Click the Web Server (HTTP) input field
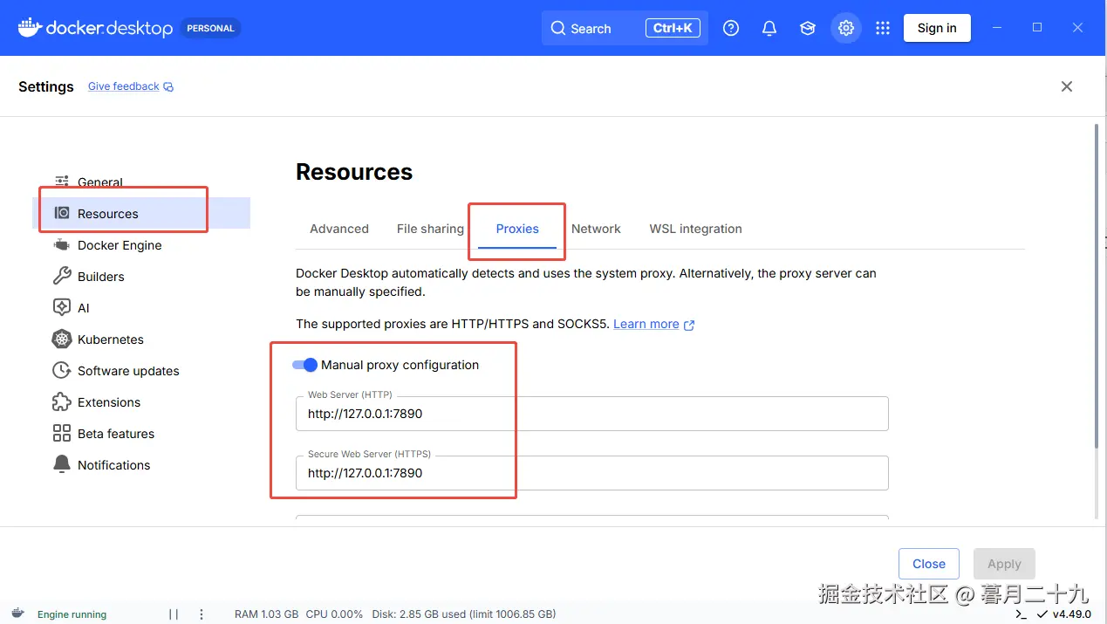The image size is (1107, 624). [592, 414]
